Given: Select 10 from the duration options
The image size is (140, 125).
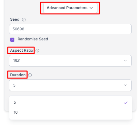Looking at the screenshot, I should 71,112.
